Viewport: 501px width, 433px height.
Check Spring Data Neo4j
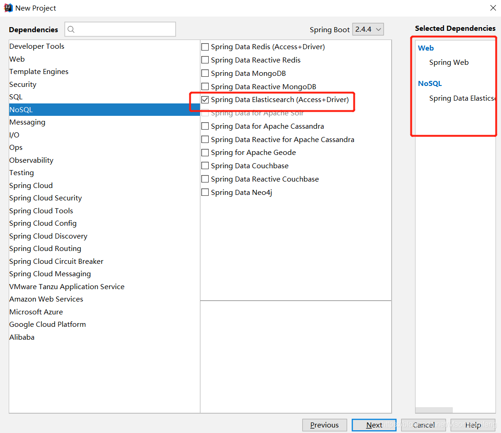(205, 193)
